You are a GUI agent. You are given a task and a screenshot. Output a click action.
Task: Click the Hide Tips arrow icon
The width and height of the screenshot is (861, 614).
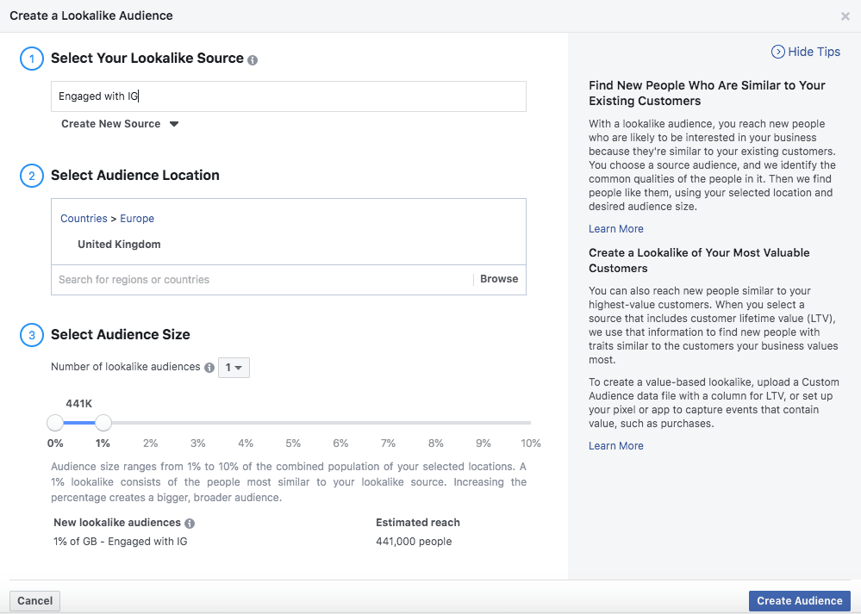click(x=778, y=52)
